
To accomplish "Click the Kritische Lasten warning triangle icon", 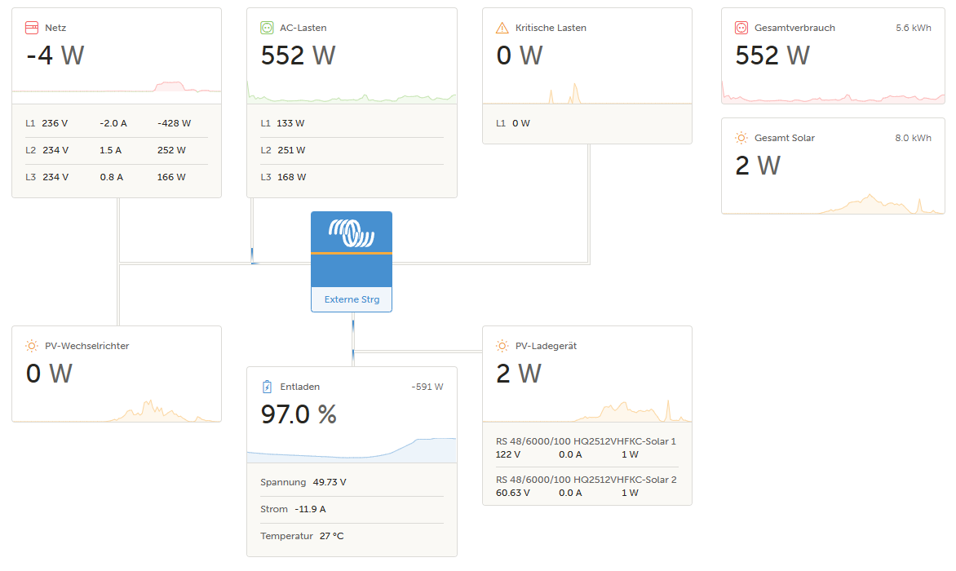I will click(x=502, y=28).
